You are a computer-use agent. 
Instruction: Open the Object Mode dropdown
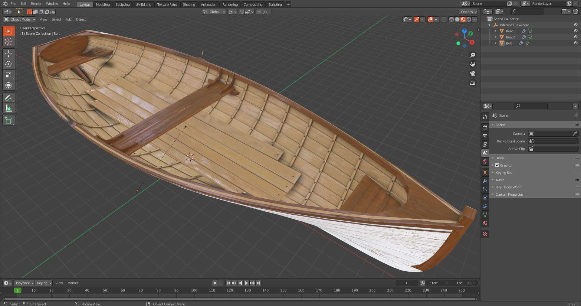point(19,19)
